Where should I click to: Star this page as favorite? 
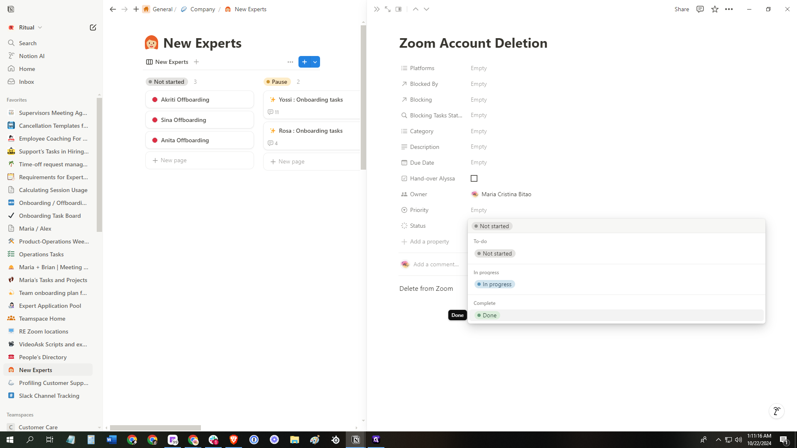point(715,9)
